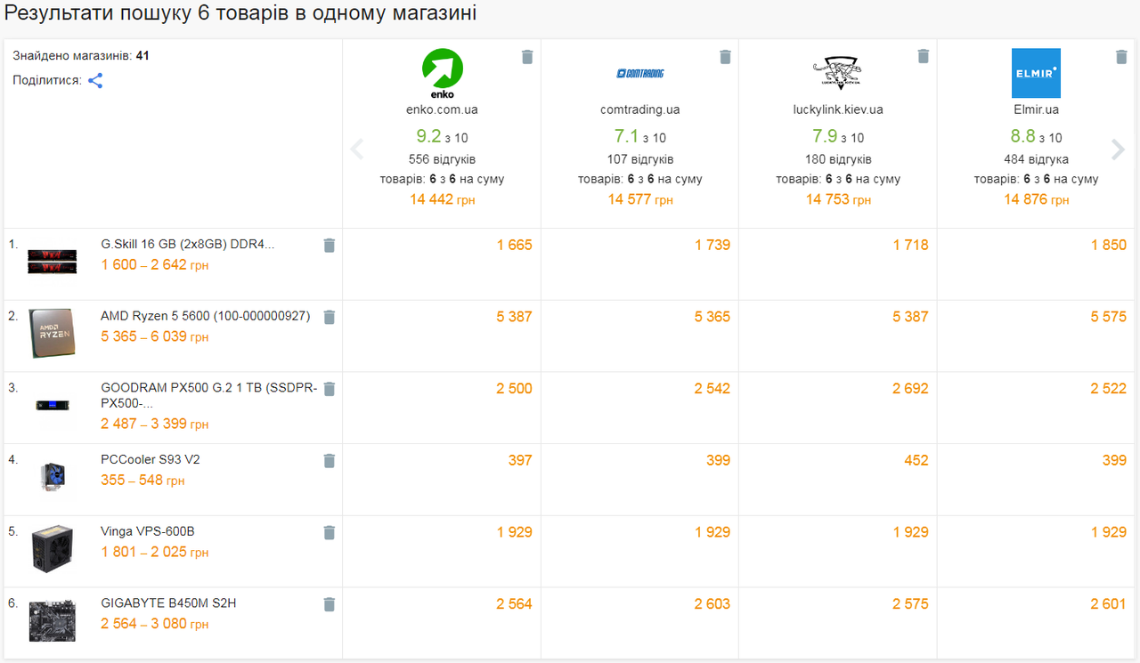Delete PCCooler S93 V2 from the list
Screen dimensions: 1140x663
pyautogui.click(x=329, y=461)
